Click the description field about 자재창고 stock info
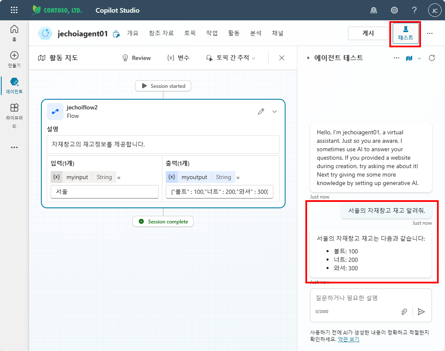Viewport: 445px width, 351px height. (163, 144)
